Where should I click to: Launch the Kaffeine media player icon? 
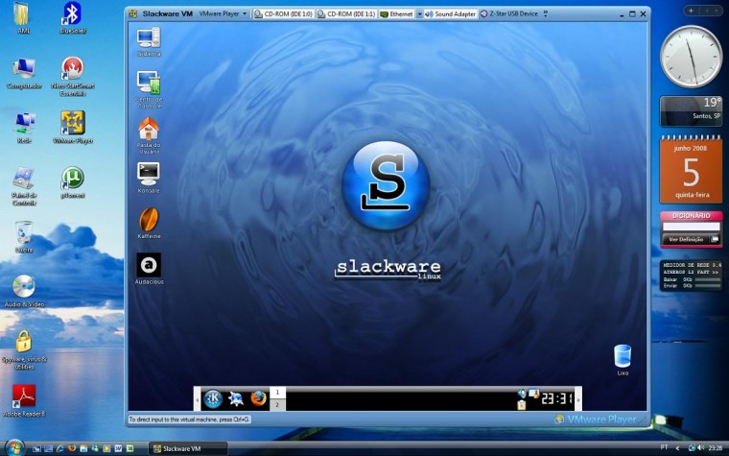(149, 223)
